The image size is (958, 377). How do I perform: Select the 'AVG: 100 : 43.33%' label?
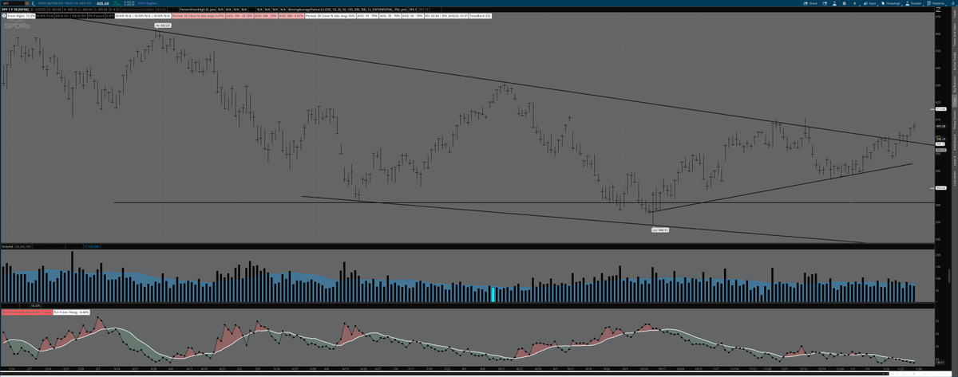pos(239,15)
